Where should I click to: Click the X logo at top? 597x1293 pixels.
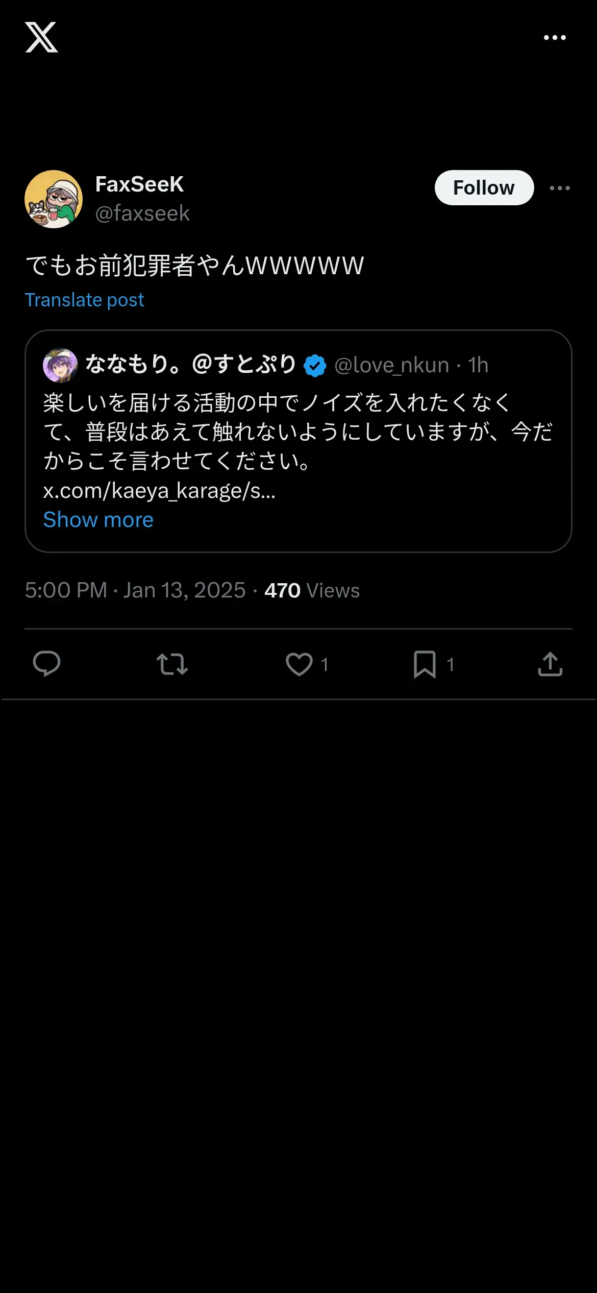[41, 37]
